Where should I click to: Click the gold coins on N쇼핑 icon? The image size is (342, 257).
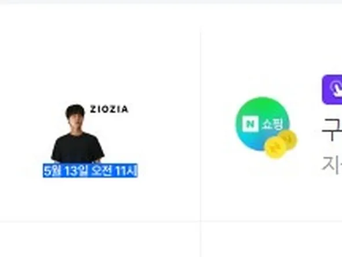281,144
